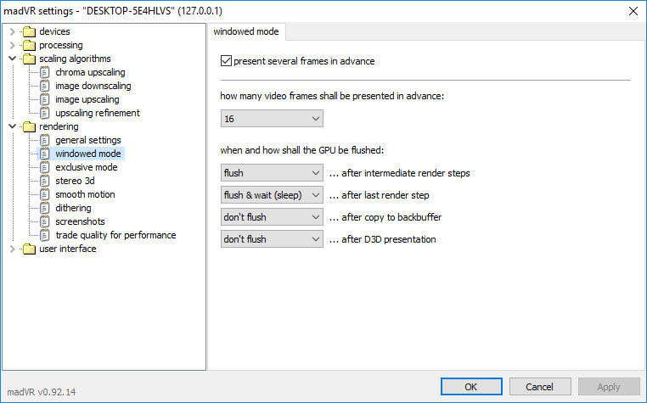
Task: Click the screenshots page icon
Action: point(44,221)
